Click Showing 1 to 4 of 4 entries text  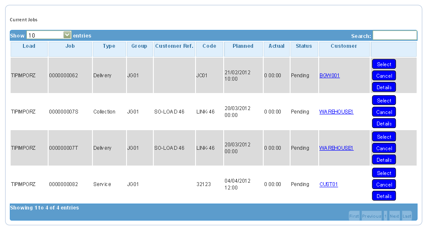[44, 207]
